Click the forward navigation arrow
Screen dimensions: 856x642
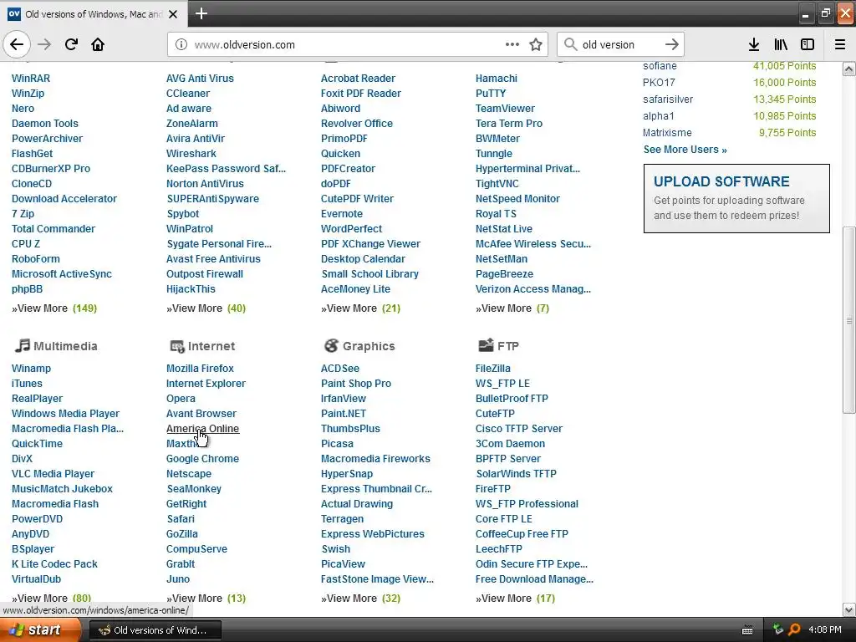44,44
